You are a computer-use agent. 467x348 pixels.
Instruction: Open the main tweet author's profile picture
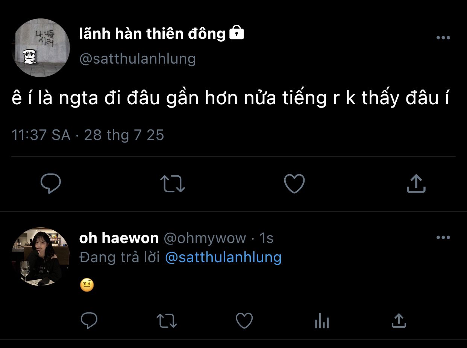pyautogui.click(x=41, y=48)
